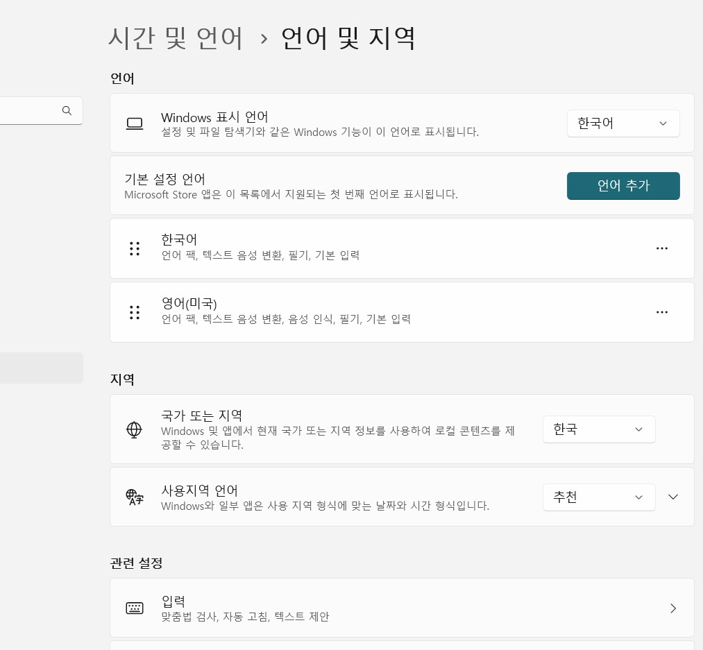The height and width of the screenshot is (650, 703).
Task: Click the globe icon beside 국가 또는 지역
Action: click(134, 429)
